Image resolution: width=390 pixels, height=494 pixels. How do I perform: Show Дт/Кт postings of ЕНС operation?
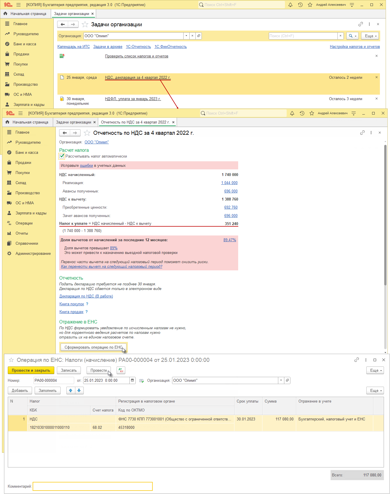121,370
